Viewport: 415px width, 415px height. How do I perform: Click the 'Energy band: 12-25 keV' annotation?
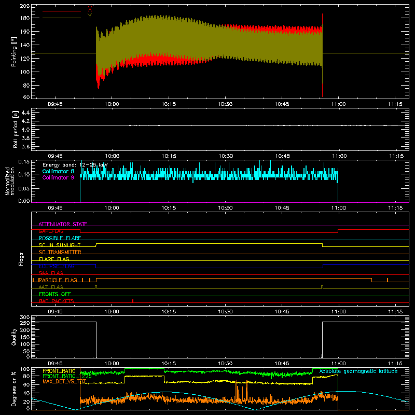[x=75, y=165]
